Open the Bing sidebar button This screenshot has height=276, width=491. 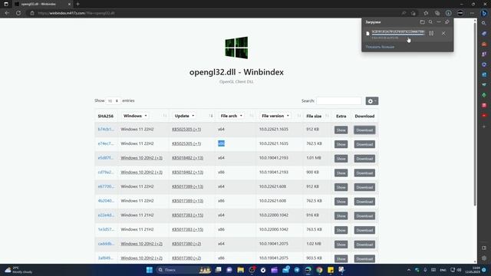484,13
